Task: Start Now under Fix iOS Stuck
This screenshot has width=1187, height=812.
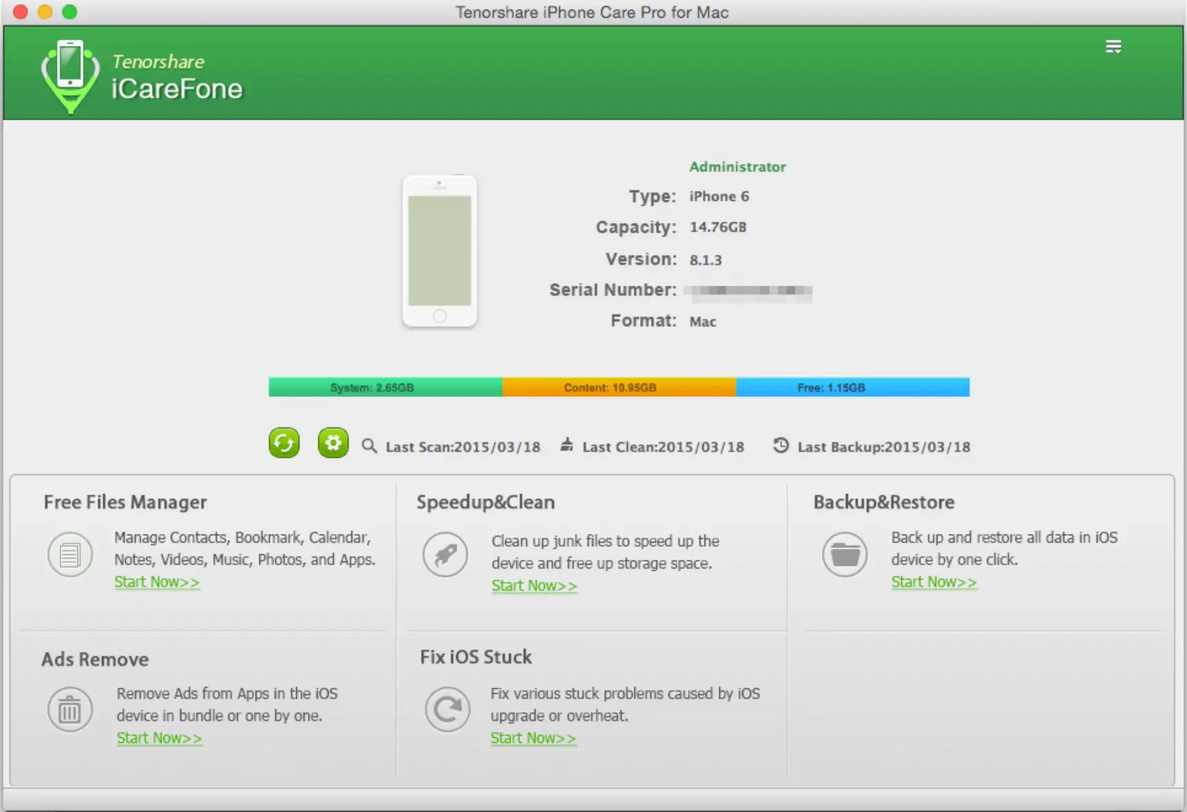Action: pyautogui.click(x=533, y=738)
